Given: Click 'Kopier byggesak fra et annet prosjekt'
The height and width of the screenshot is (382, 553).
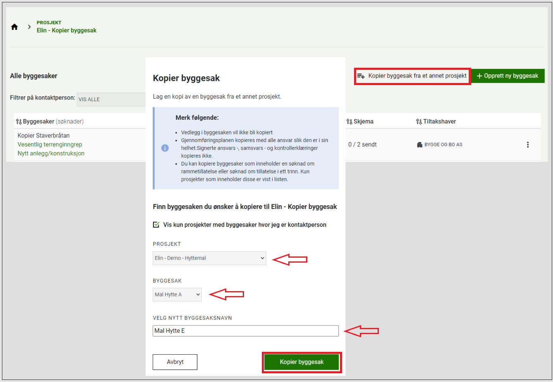Looking at the screenshot, I should pyautogui.click(x=412, y=76).
